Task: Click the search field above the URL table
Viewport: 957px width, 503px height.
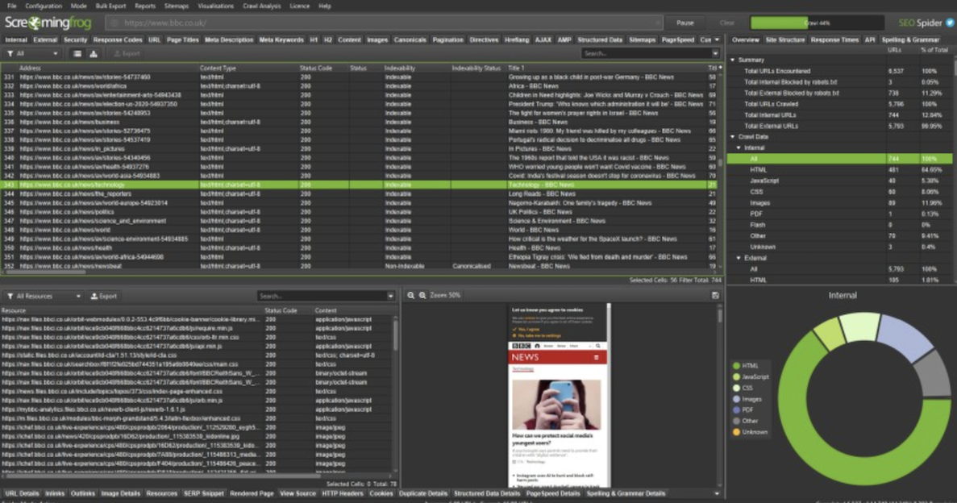Action: tap(649, 53)
